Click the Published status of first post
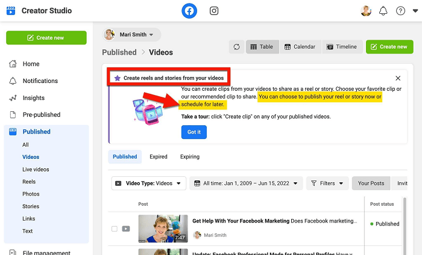The width and height of the screenshot is (422, 255). 385,224
